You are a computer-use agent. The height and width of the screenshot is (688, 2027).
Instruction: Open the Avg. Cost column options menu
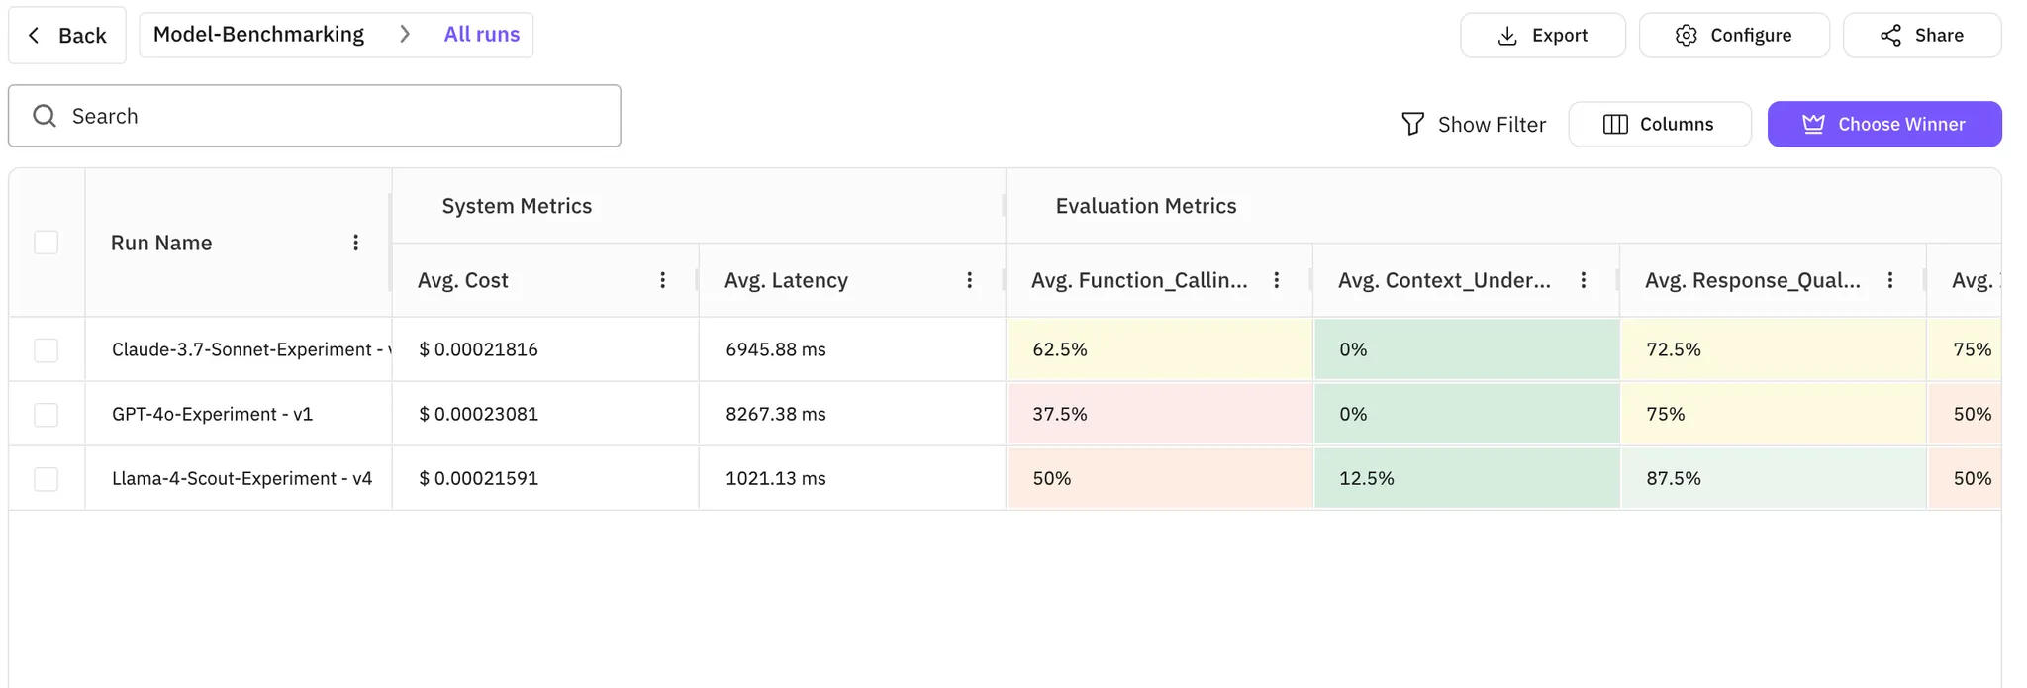(x=663, y=280)
